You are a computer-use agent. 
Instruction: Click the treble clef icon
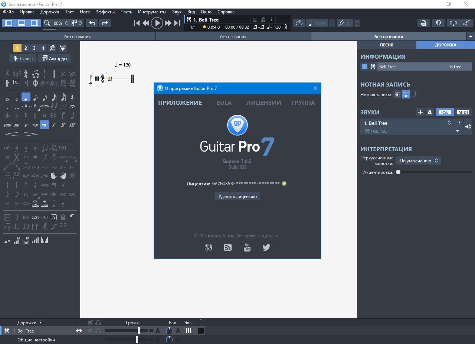7,74
